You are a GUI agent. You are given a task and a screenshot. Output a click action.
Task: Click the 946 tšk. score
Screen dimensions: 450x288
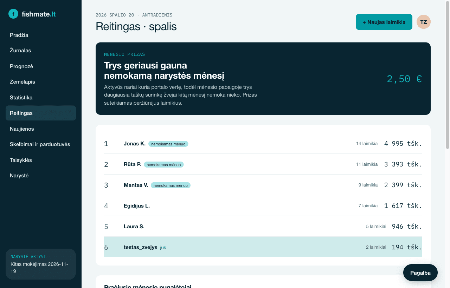[407, 227]
